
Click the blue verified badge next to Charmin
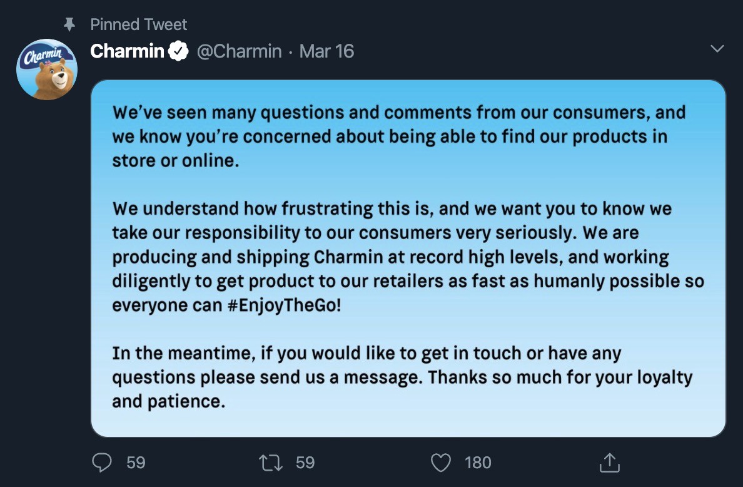(179, 51)
